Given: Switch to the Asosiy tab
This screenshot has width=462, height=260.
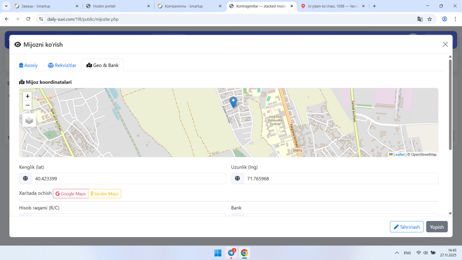Looking at the screenshot, I should point(29,65).
